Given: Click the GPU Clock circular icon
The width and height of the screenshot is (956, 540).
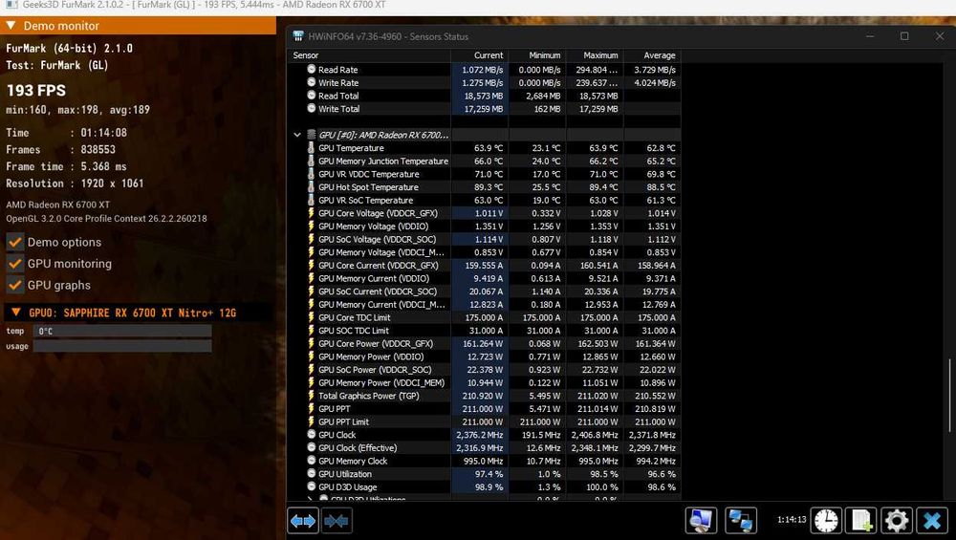Looking at the screenshot, I should tap(312, 435).
